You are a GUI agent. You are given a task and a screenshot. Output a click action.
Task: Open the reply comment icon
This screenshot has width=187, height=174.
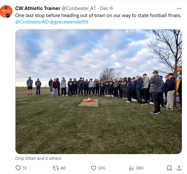18,168
